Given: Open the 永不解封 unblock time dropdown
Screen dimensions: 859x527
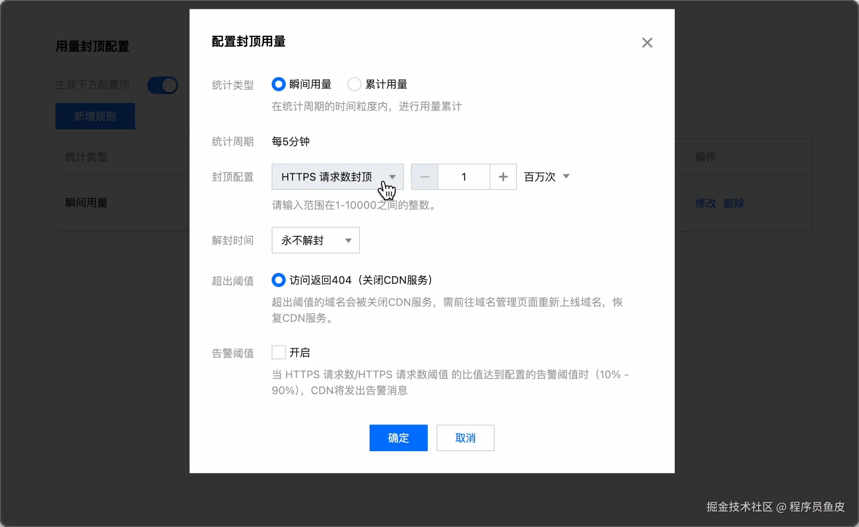Looking at the screenshot, I should coord(315,241).
